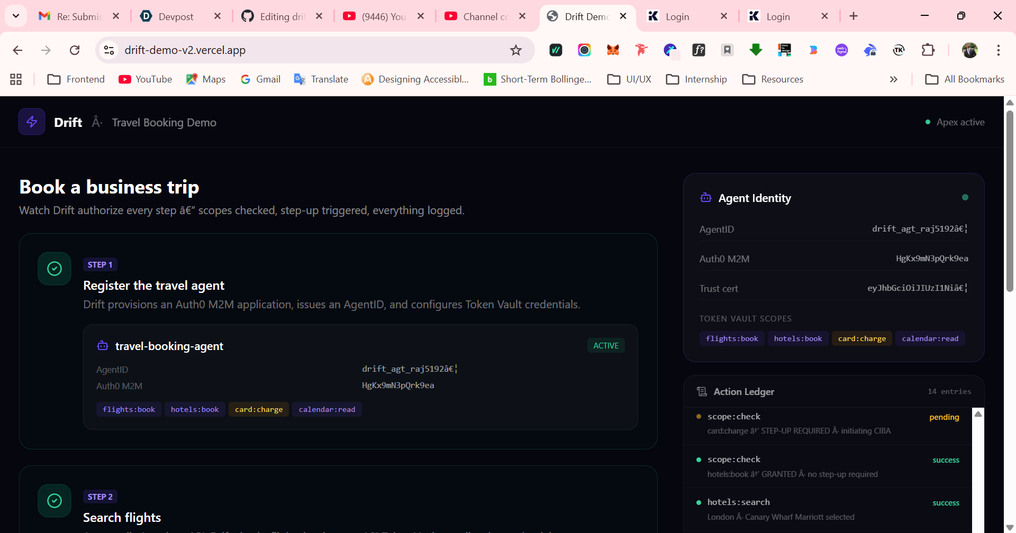Open the Chrome extensions puzzle icon
Screen dimensions: 1016x533
[x=928, y=50]
